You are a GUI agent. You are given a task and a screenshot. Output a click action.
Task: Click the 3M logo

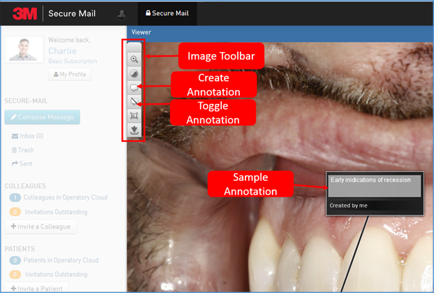point(25,13)
